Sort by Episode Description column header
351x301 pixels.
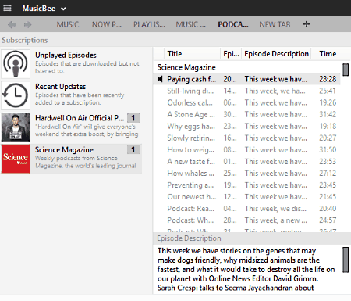pyautogui.click(x=276, y=54)
